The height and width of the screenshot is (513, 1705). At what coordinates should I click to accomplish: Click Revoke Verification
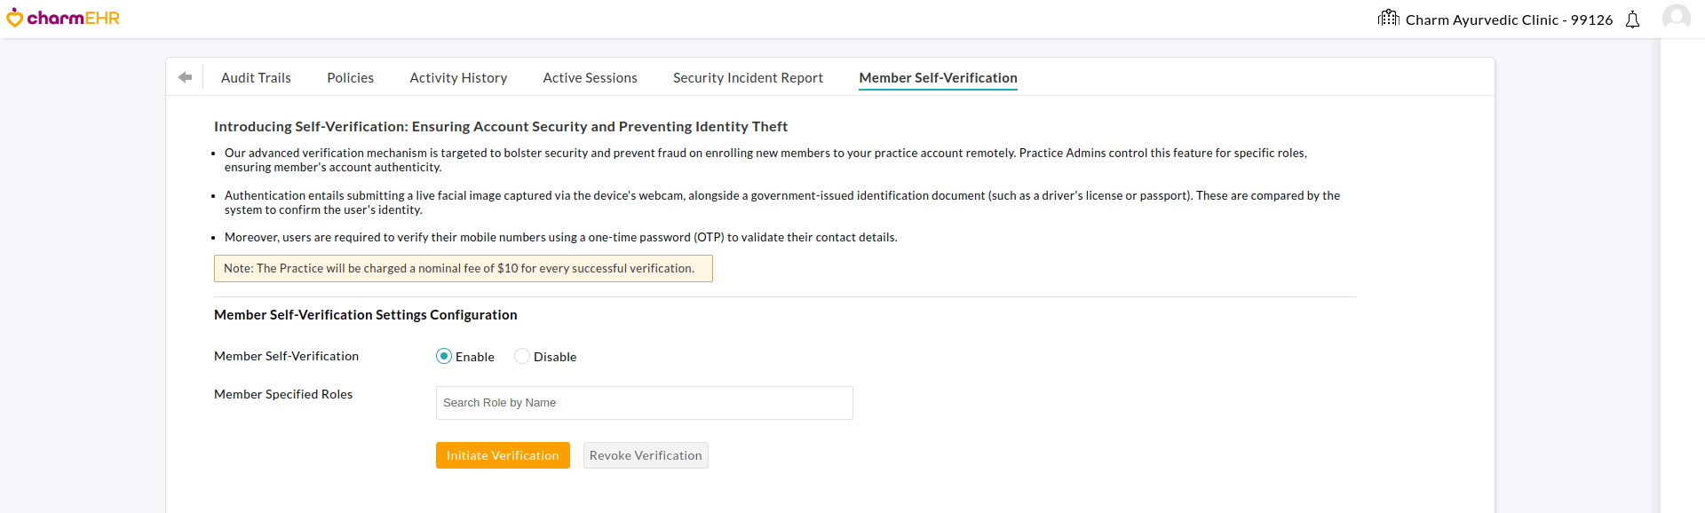click(x=646, y=454)
